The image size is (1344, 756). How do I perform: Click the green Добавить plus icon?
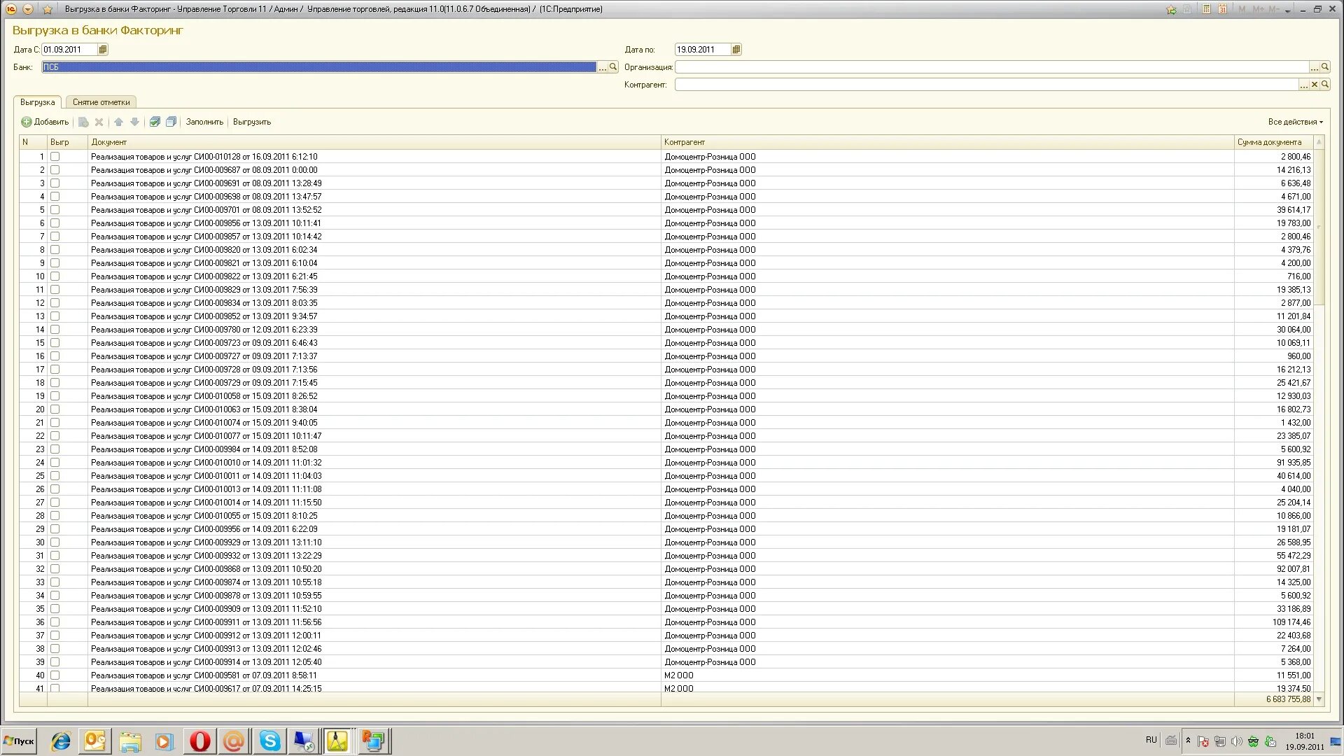click(27, 122)
